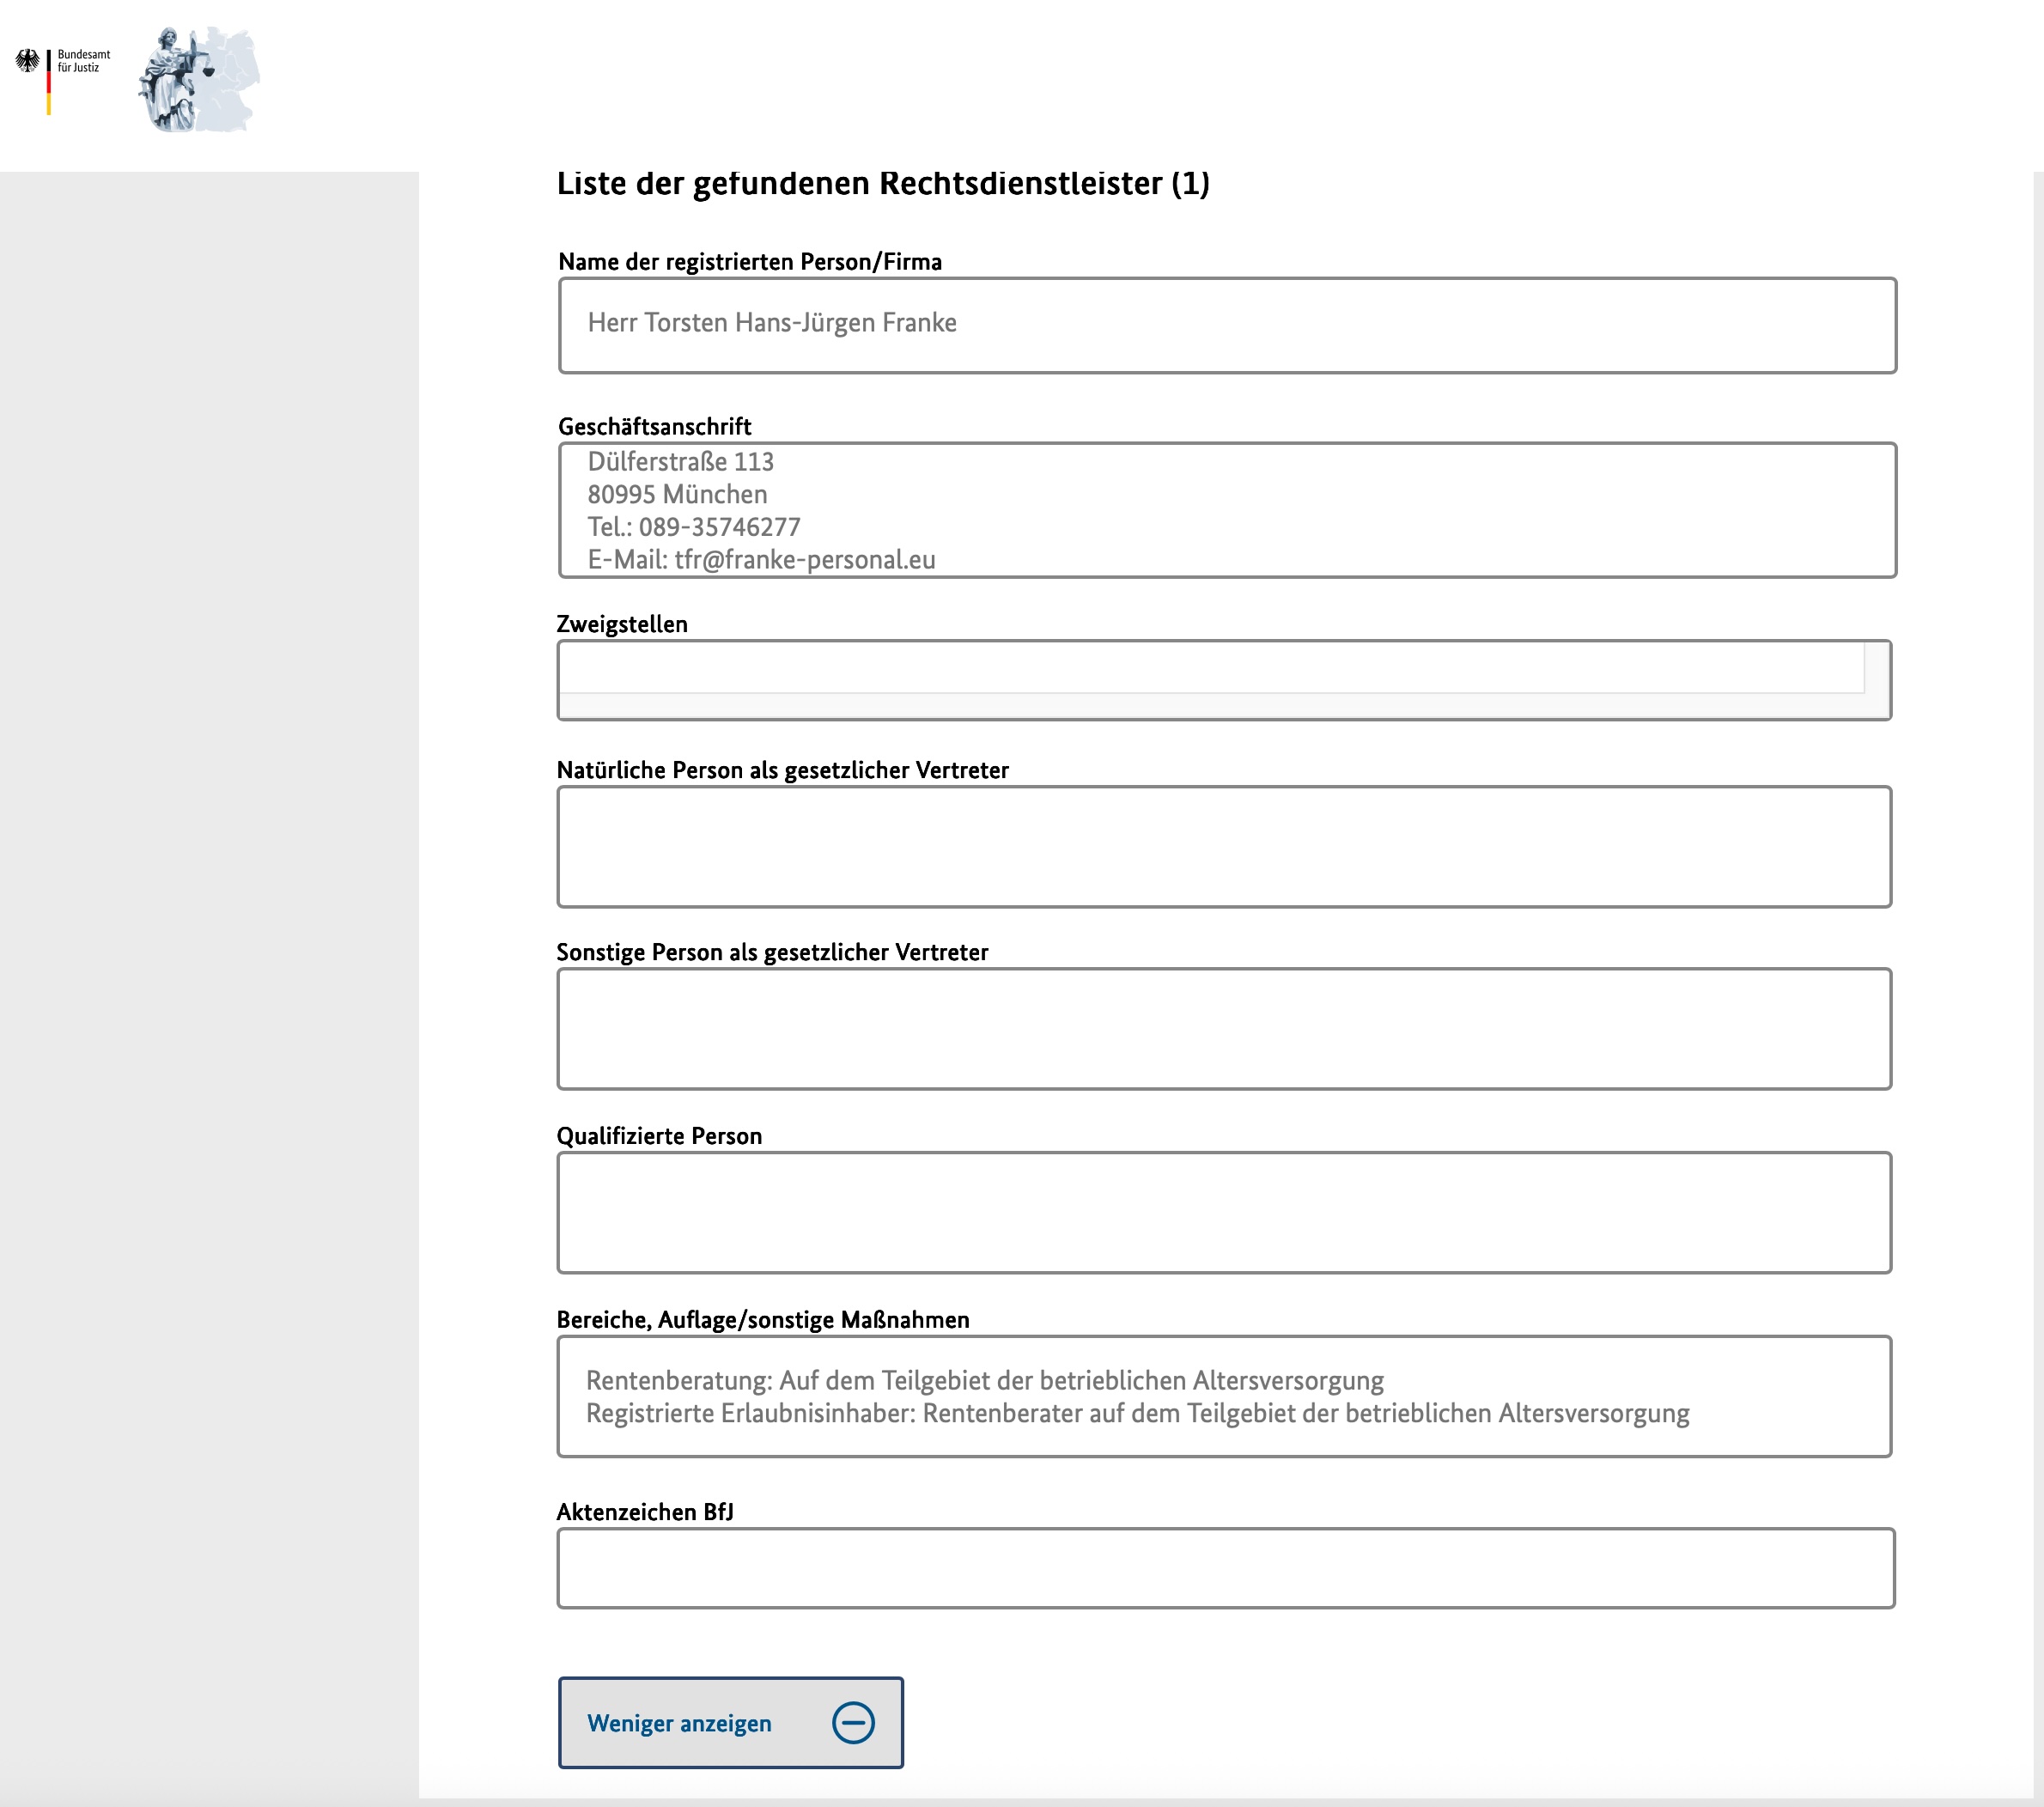The height and width of the screenshot is (1807, 2044).
Task: Focus the Aktenzeichen BfJ field
Action: (1225, 1567)
